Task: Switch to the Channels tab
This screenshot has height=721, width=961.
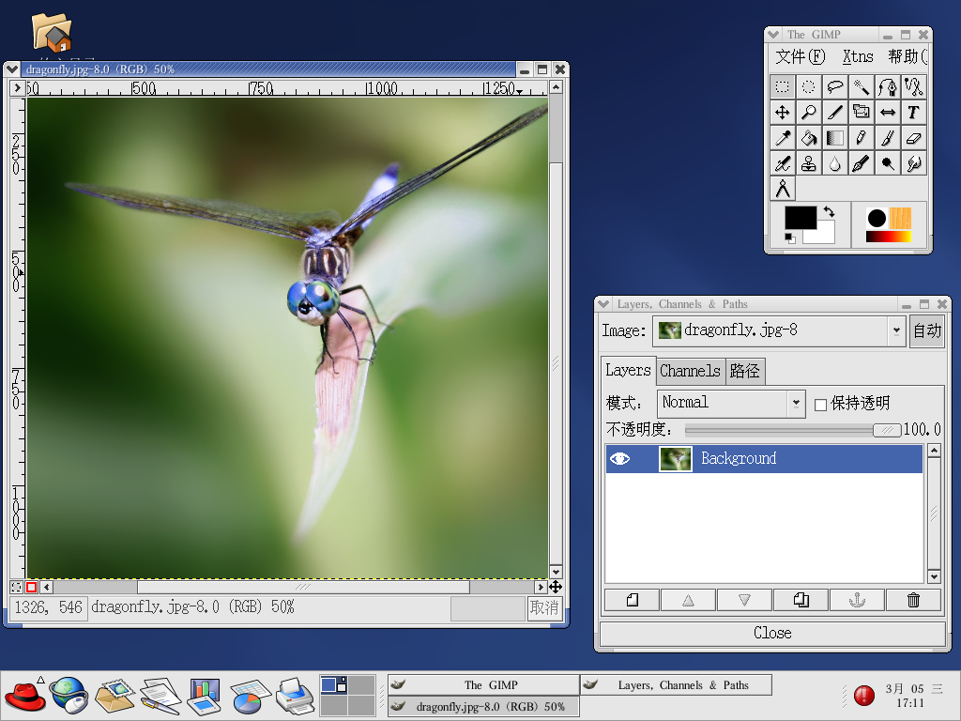Action: (x=690, y=371)
